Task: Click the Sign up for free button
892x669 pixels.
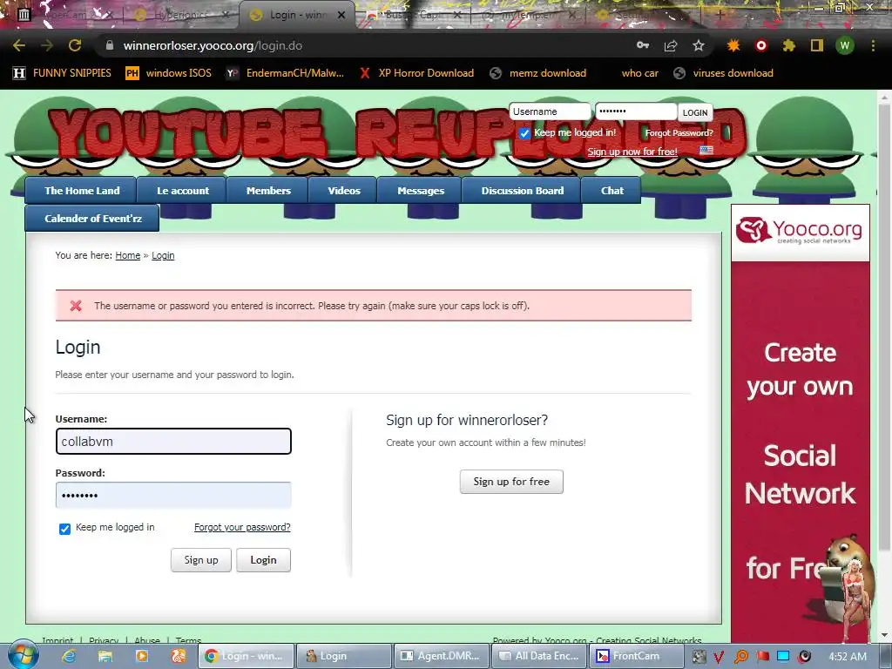Action: [511, 481]
